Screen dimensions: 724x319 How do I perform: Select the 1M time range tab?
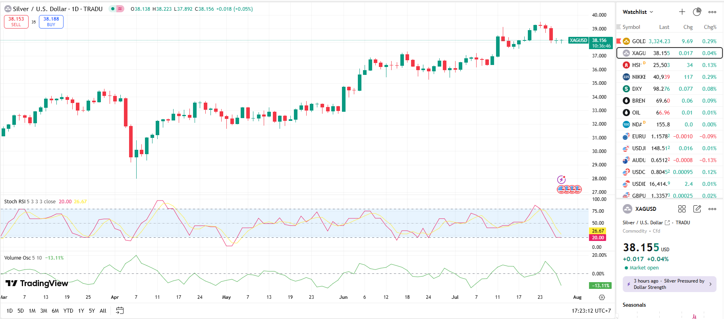pyautogui.click(x=32, y=311)
